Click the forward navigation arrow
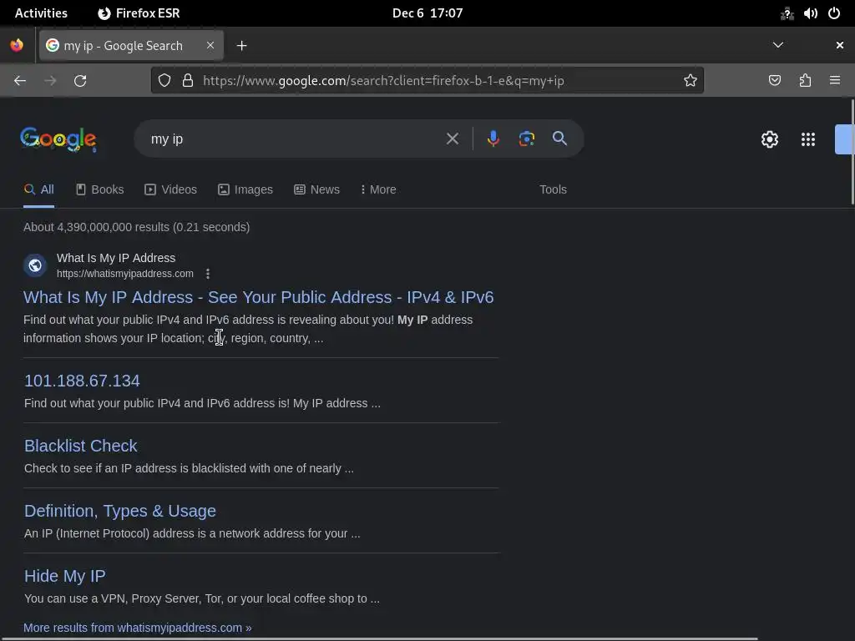Image resolution: width=855 pixels, height=641 pixels. (50, 81)
